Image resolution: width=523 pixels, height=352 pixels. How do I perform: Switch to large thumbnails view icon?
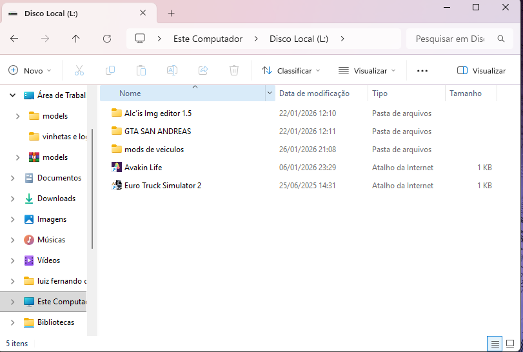tap(511, 343)
